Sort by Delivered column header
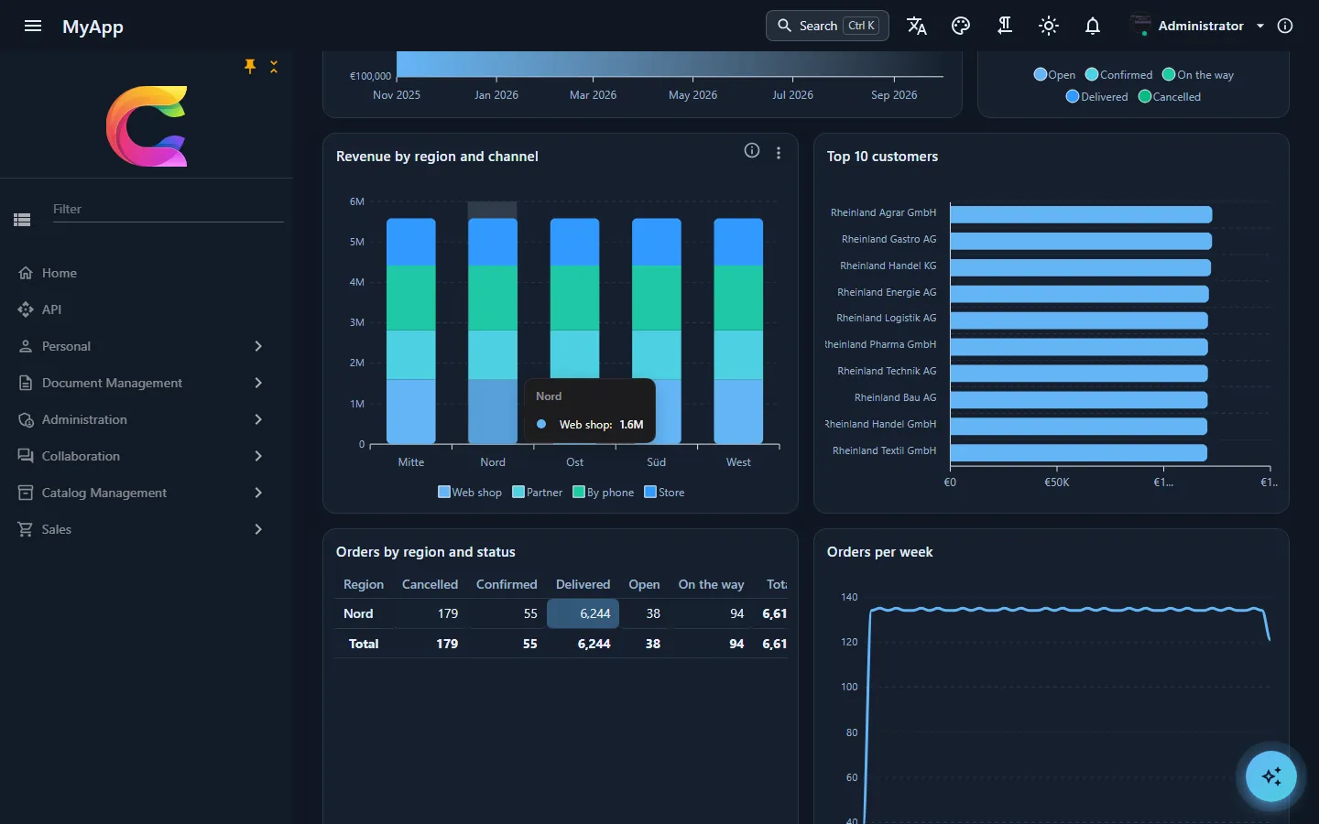The image size is (1319, 824). [x=583, y=584]
